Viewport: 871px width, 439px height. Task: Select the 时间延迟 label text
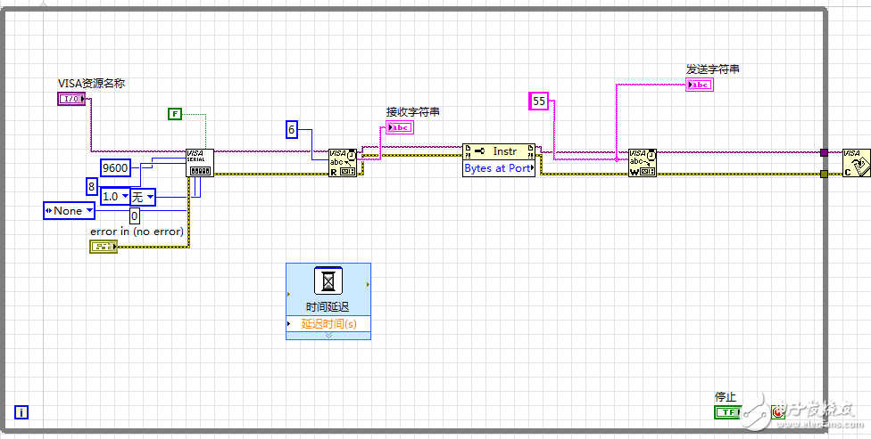coord(328,307)
